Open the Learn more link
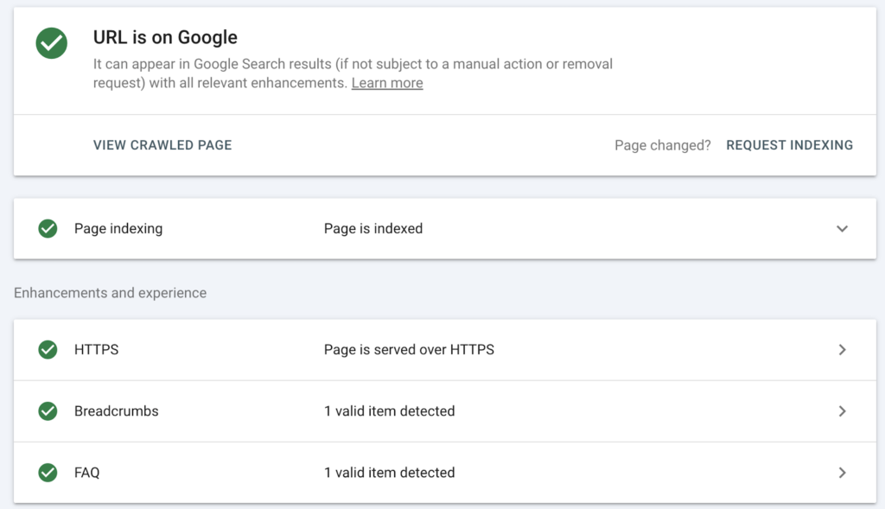Viewport: 885px width, 509px height. (x=386, y=82)
